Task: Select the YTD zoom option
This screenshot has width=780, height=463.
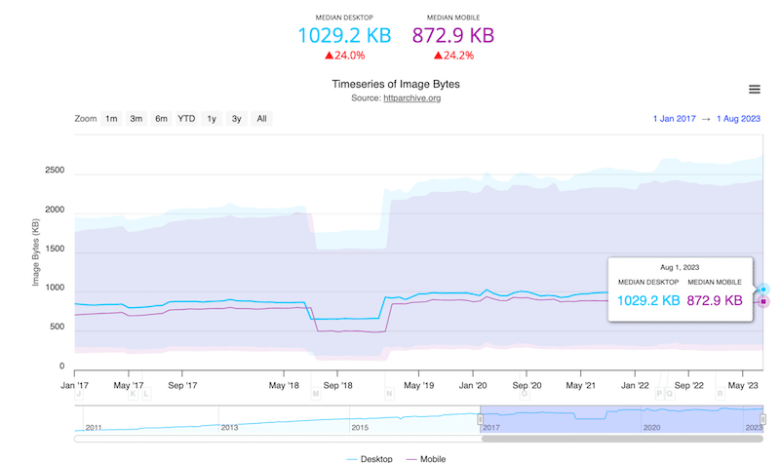Action: tap(186, 119)
